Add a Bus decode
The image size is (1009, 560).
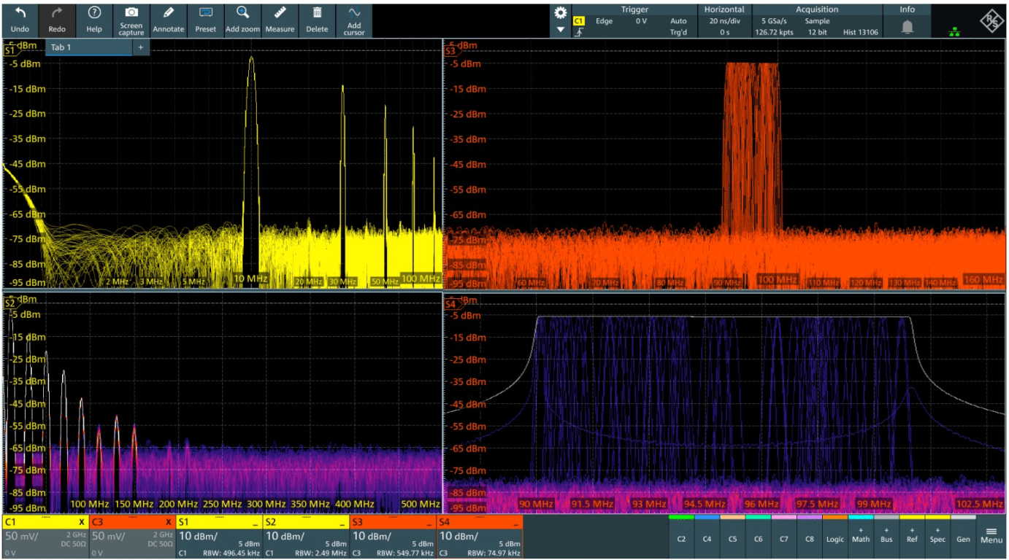(x=886, y=535)
